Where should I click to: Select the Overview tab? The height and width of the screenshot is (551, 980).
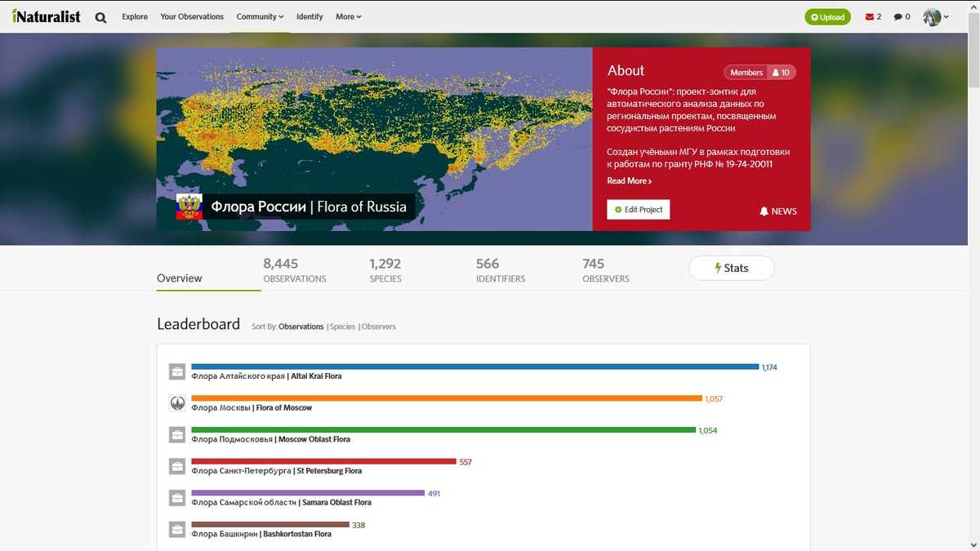tap(179, 278)
